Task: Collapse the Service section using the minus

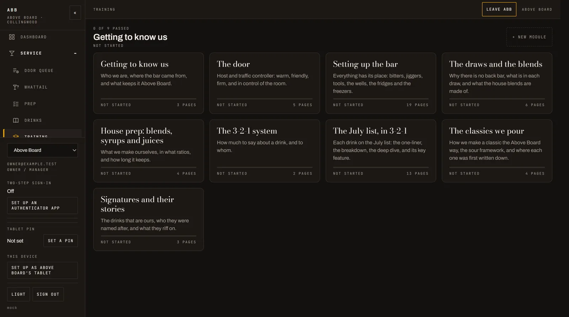Action: pos(75,53)
